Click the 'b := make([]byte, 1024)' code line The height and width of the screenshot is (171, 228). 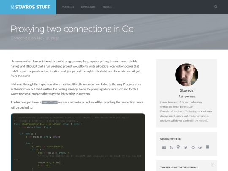pos(43,137)
